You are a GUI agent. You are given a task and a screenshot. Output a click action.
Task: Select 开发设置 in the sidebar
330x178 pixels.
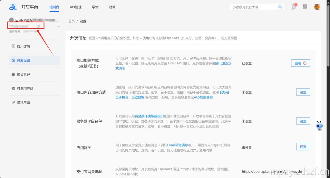coord(24,60)
